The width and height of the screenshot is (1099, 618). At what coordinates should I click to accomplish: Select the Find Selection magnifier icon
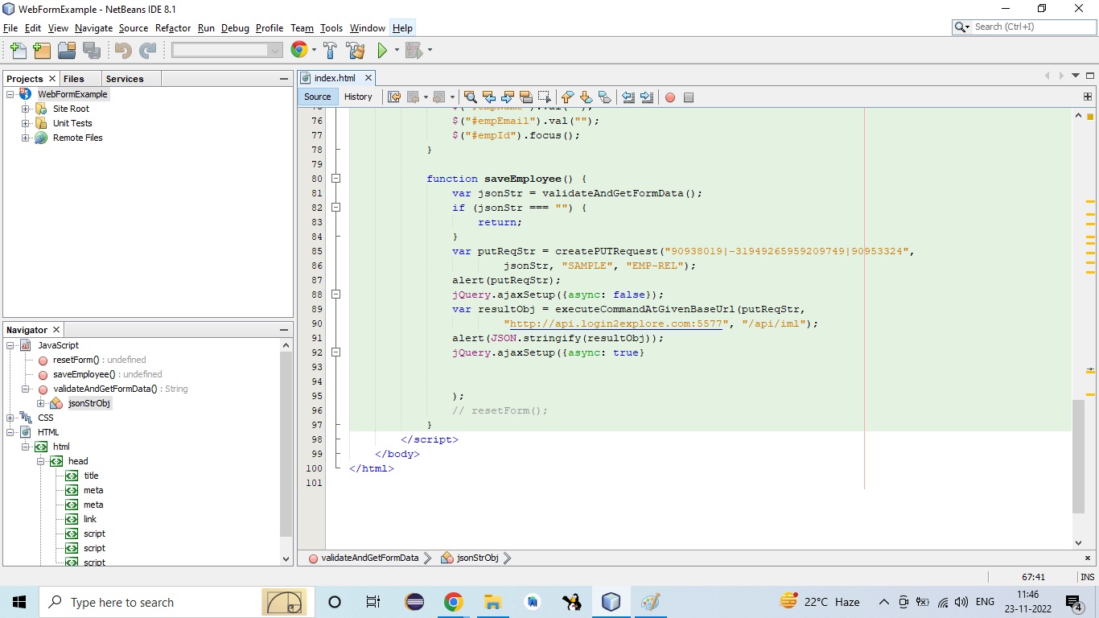(469, 97)
